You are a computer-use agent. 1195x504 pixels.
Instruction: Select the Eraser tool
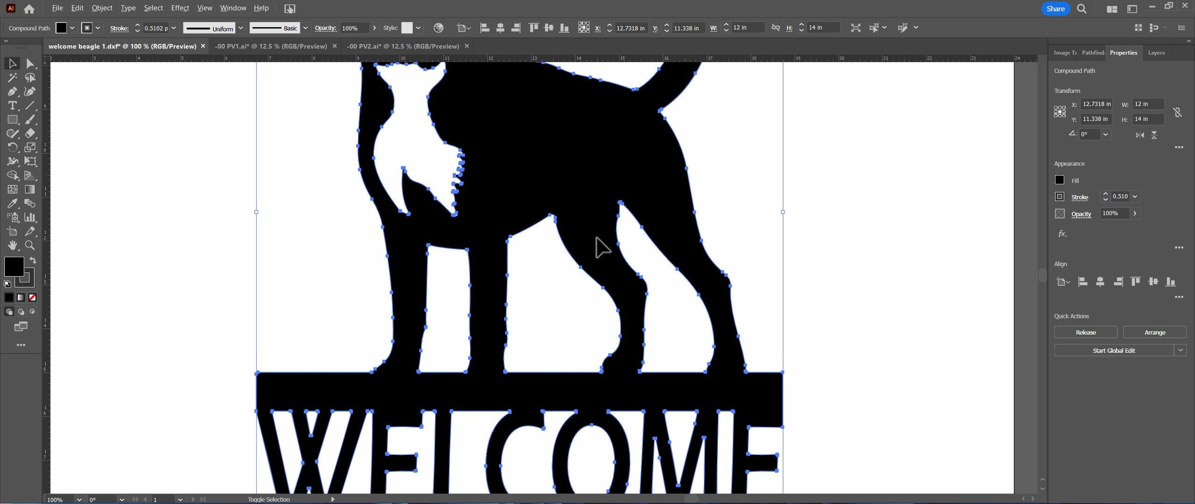30,133
